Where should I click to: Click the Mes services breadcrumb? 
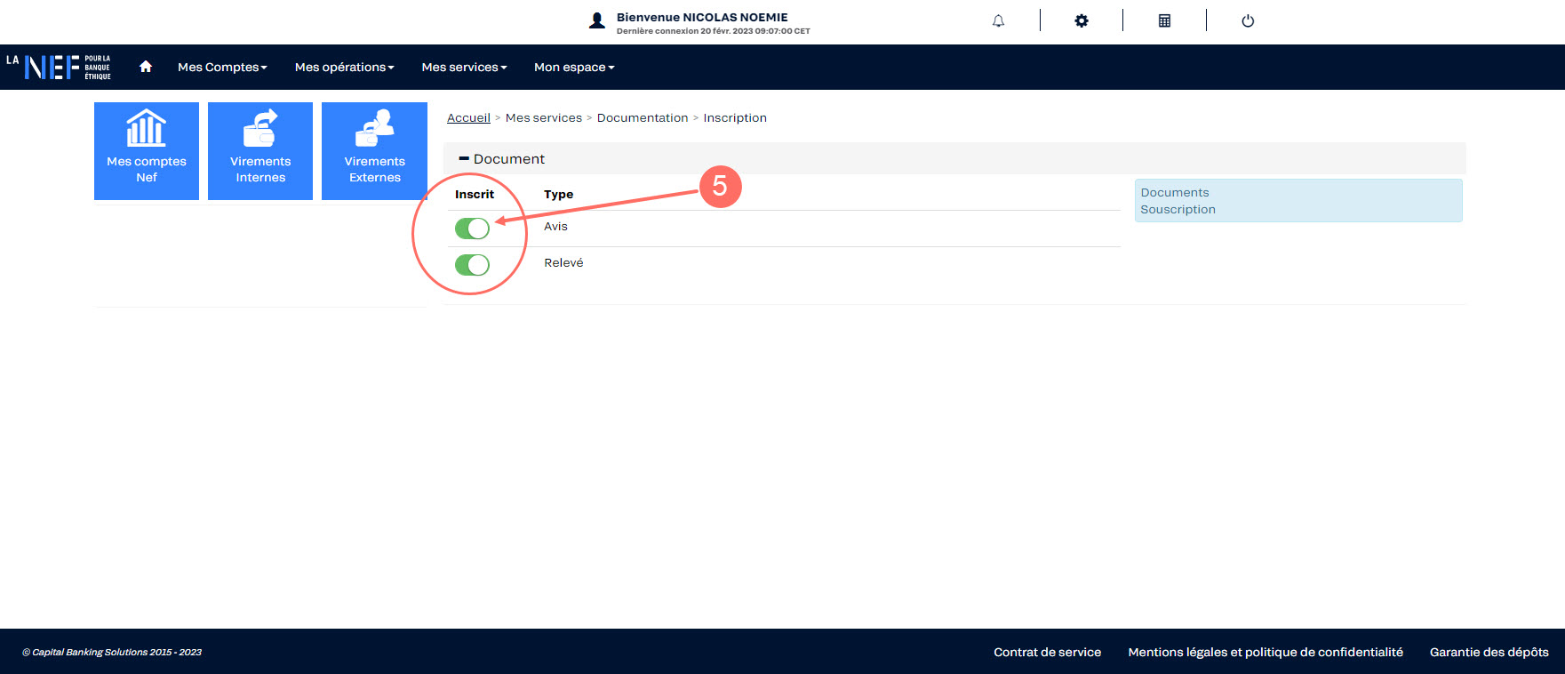[544, 118]
